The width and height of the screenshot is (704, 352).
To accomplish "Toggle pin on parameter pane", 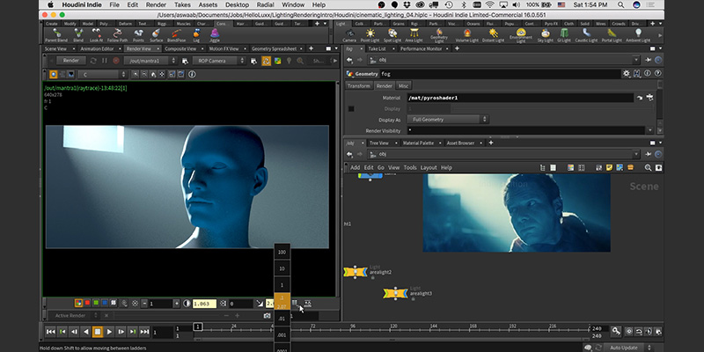I will [648, 60].
